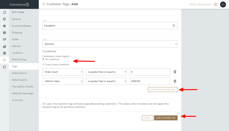Select One or more conditions radio option
Screen dimensions: 229x131
(43, 64)
